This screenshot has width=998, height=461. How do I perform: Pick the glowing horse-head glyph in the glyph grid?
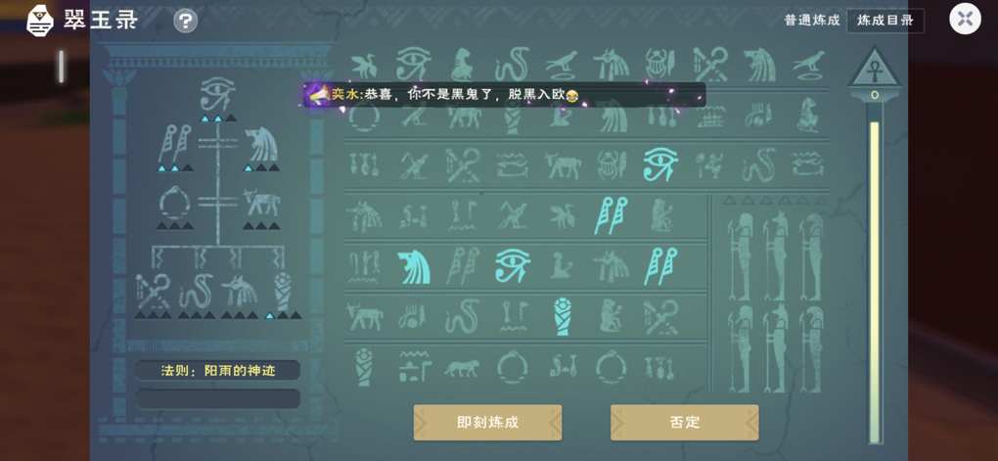(x=414, y=267)
